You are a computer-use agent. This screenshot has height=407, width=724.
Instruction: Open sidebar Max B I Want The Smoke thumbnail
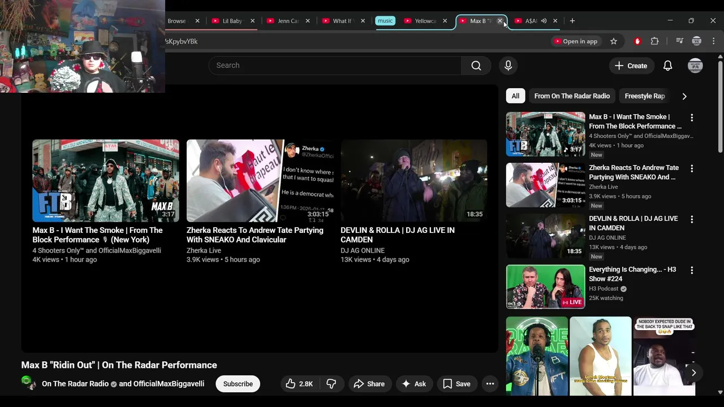[x=546, y=134]
